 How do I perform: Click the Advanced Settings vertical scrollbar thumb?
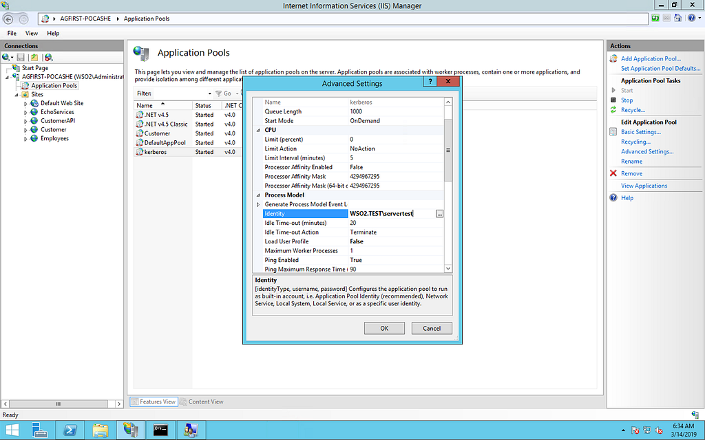(448, 150)
